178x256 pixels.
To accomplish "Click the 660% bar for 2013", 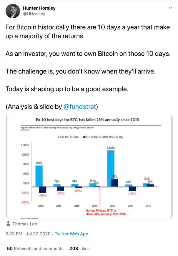I will click(x=39, y=176).
